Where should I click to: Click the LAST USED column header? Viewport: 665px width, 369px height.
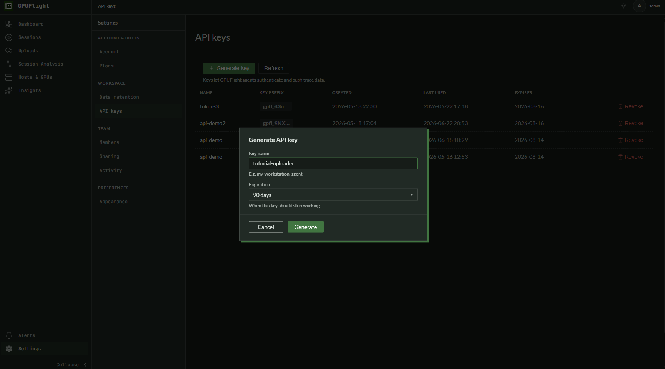(x=434, y=93)
